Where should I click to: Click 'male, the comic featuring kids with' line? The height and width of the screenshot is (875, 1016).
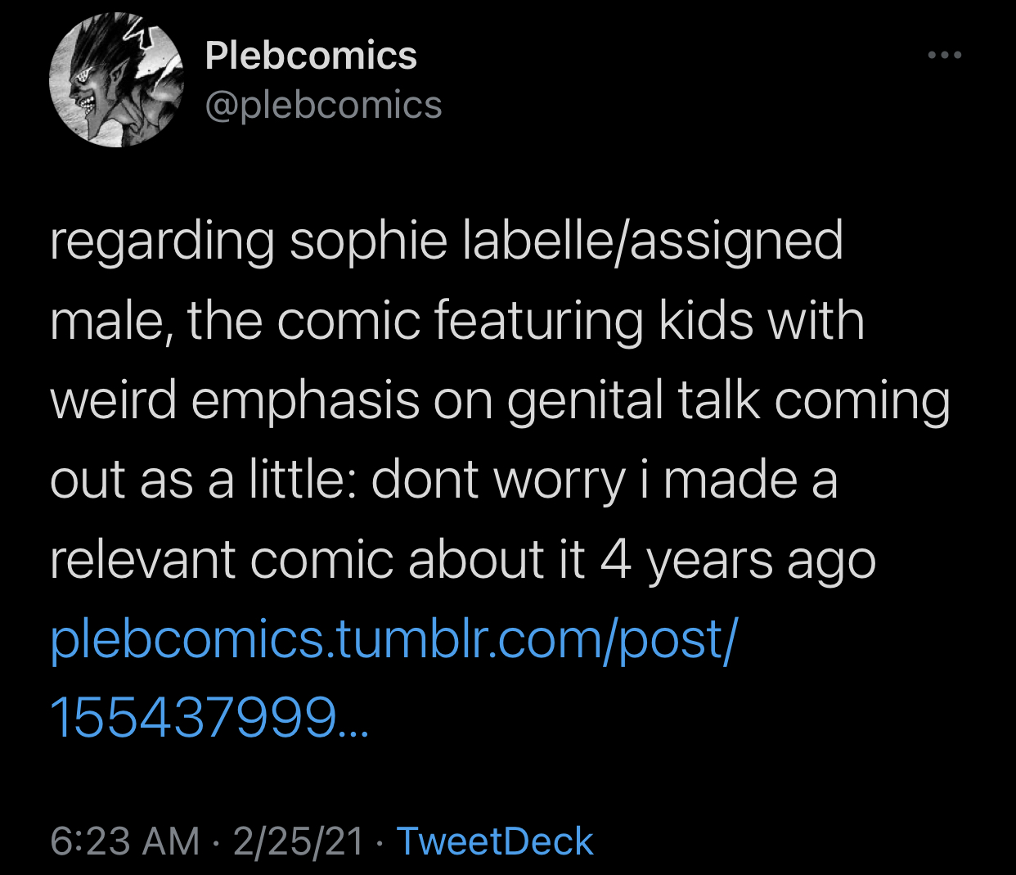click(457, 320)
